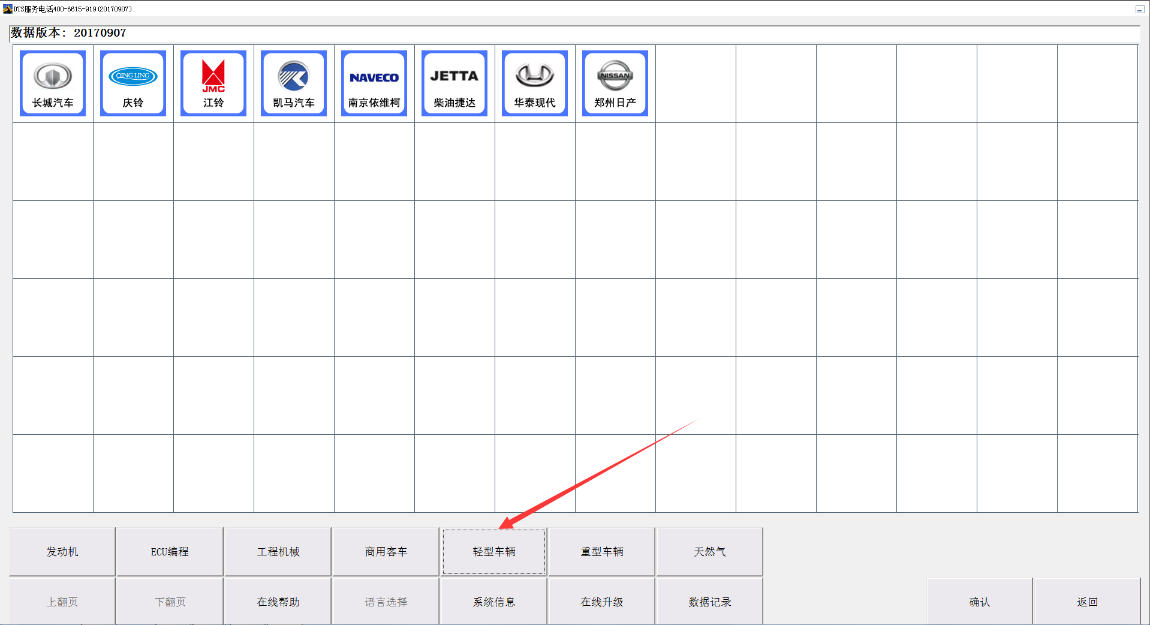Confirm with the 确认 button
This screenshot has width=1150, height=625.
click(x=980, y=602)
